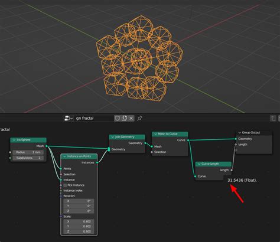The width and height of the screenshot is (280, 242).
Task: Select the Mesh to Curve node header
Action: (x=170, y=134)
